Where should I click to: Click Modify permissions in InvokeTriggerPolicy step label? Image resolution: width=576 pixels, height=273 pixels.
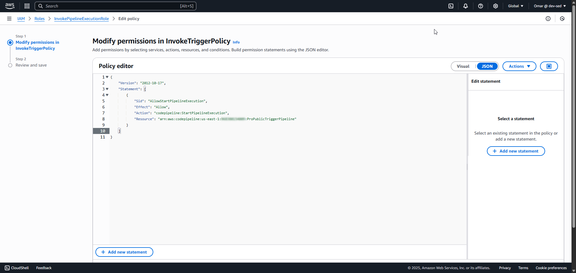point(37,45)
